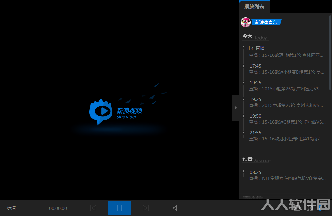Click the playlist panel scrollbar
Viewport: 332px width, 216px height.
[x=330, y=53]
